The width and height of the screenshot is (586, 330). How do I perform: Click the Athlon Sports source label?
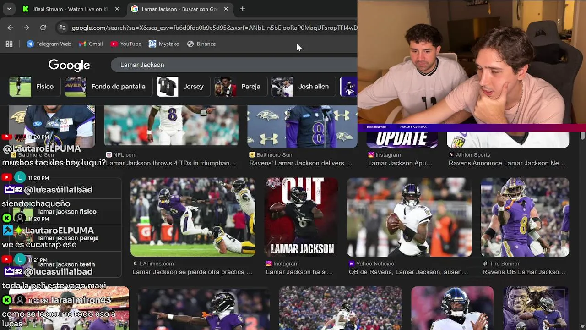coord(473,155)
